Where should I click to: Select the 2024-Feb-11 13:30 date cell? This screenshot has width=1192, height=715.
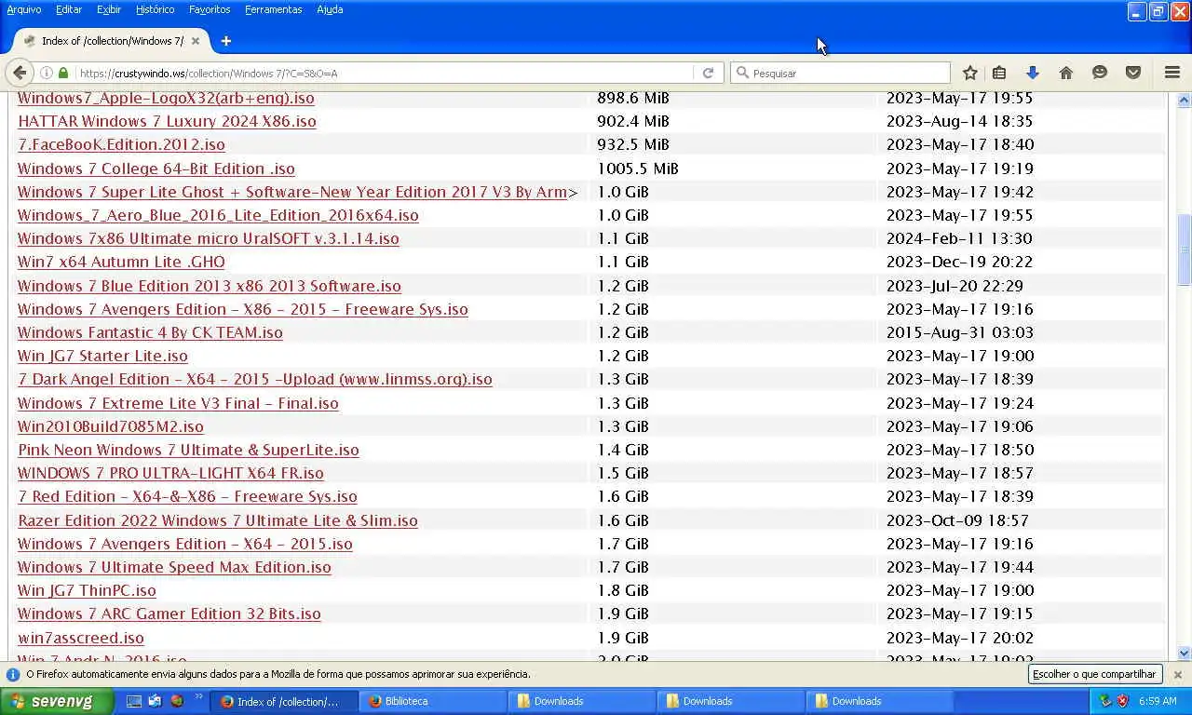click(x=959, y=238)
